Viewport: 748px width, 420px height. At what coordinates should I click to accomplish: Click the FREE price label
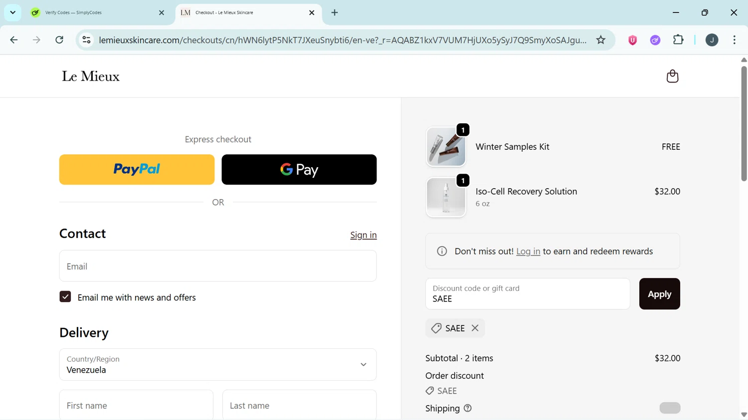tap(671, 147)
